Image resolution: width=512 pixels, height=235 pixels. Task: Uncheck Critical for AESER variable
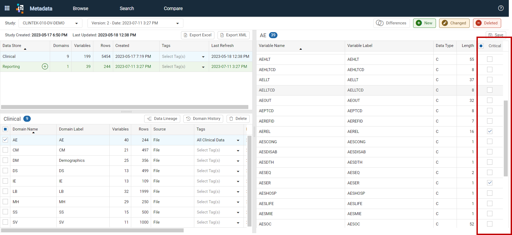pyautogui.click(x=490, y=183)
